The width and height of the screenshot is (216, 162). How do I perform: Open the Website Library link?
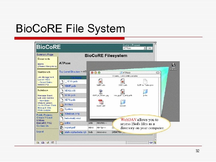[x=45, y=103]
